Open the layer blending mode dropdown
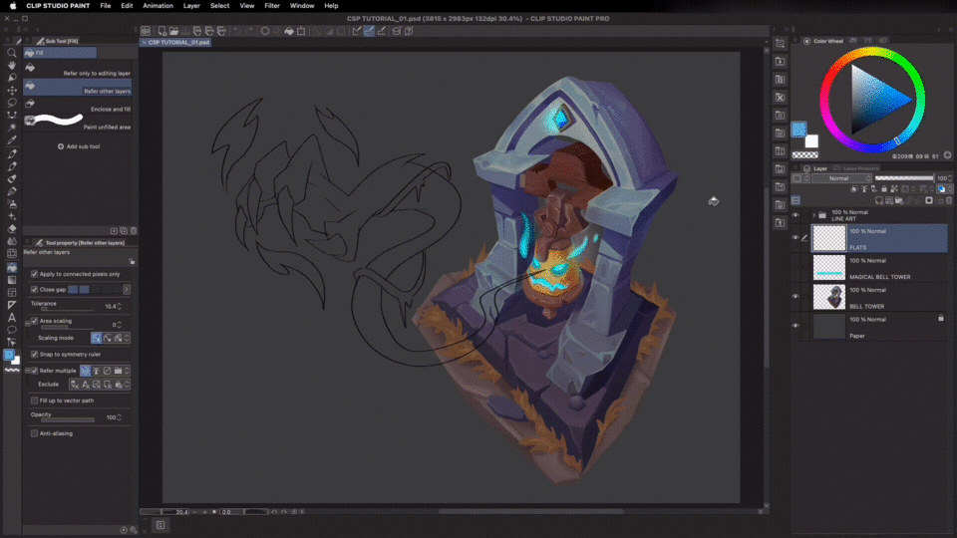 837,178
